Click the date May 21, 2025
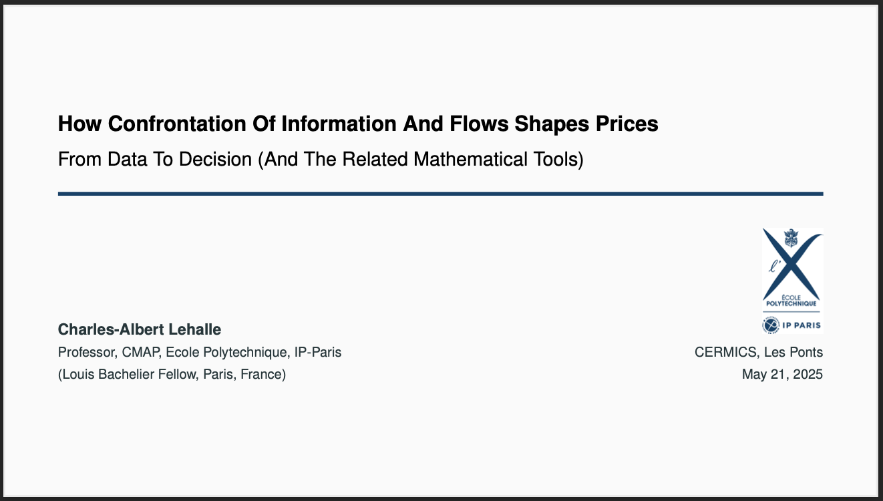The height and width of the screenshot is (501, 883). point(783,375)
